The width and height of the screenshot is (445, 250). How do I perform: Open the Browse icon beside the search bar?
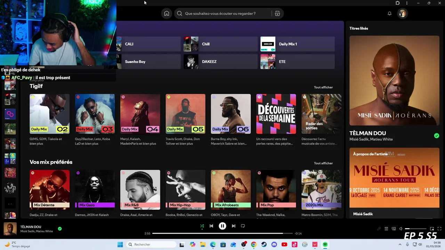pos(277,14)
